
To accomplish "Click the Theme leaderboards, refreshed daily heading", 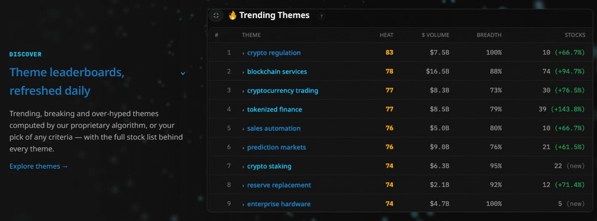I will click(x=67, y=81).
